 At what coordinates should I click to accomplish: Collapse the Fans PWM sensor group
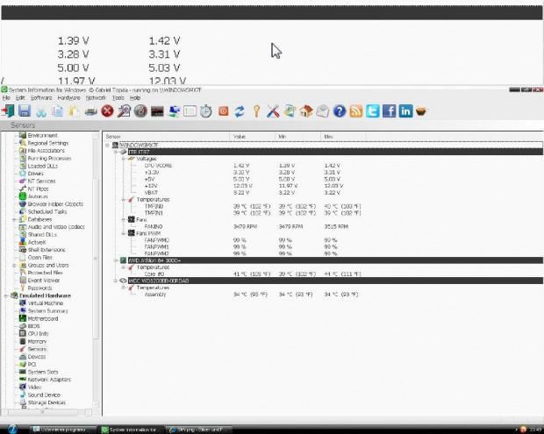124,233
